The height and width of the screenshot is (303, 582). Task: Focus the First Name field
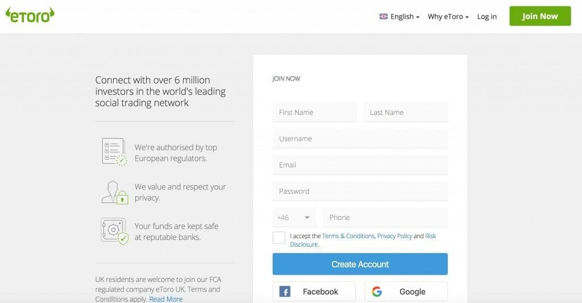pos(314,113)
